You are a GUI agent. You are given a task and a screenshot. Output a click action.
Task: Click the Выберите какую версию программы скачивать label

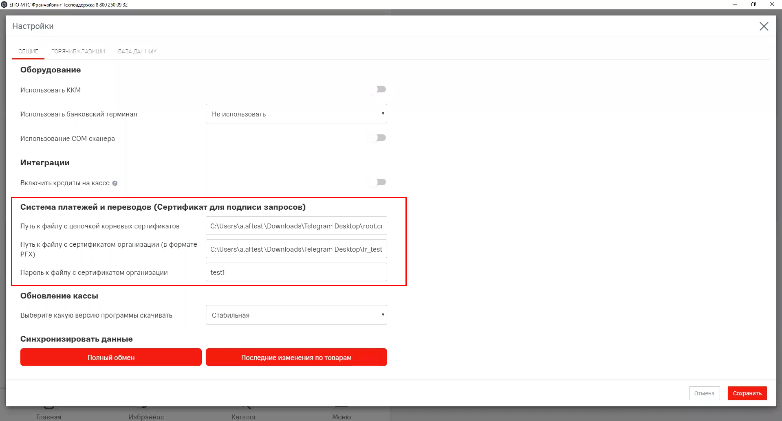point(96,315)
